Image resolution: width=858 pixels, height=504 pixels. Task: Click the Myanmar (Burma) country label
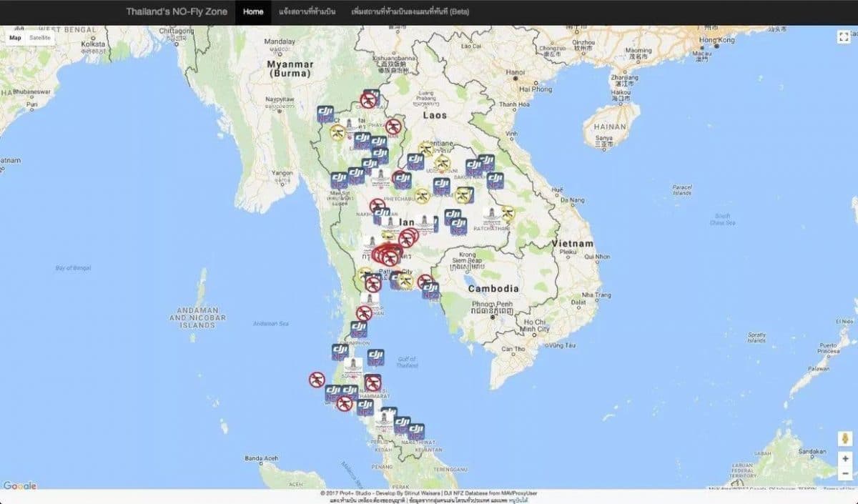click(291, 68)
